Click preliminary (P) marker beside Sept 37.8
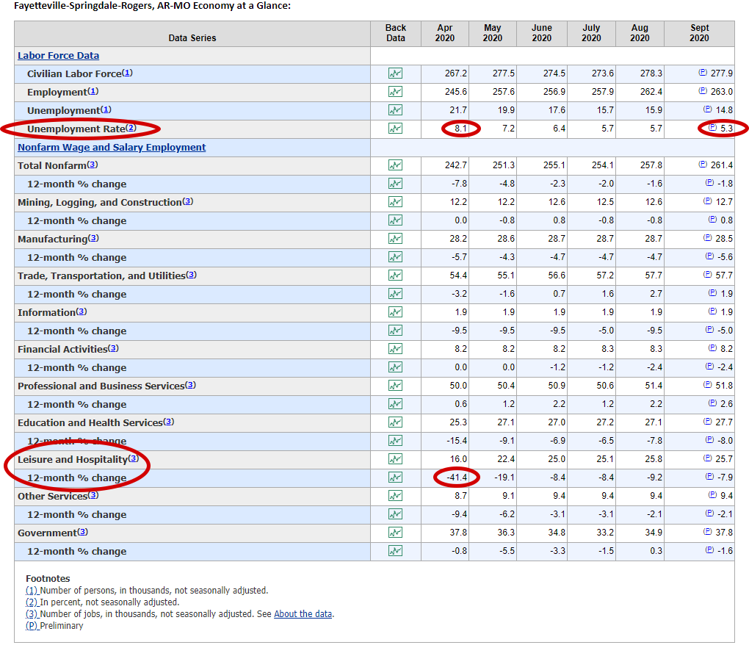 [x=707, y=532]
